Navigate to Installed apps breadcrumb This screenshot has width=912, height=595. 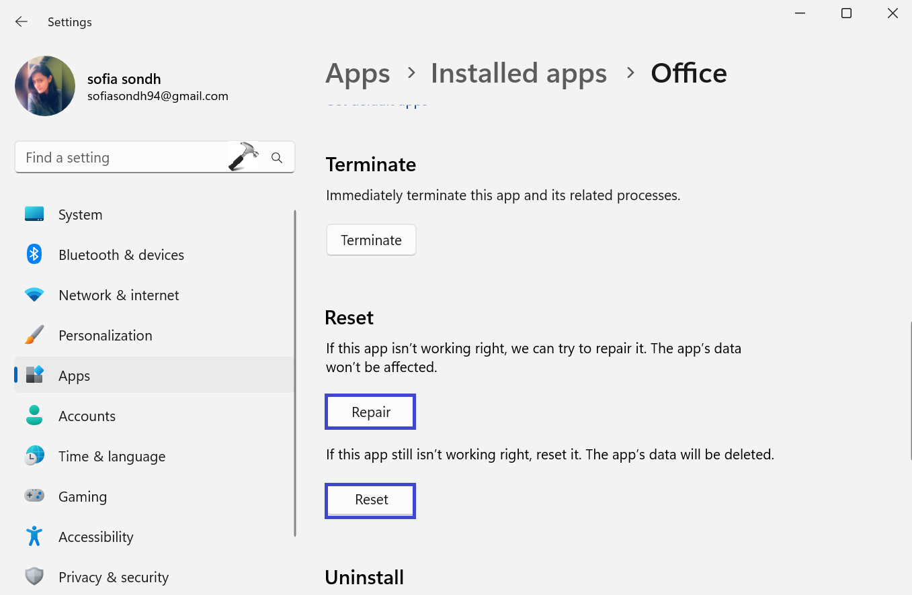[518, 73]
